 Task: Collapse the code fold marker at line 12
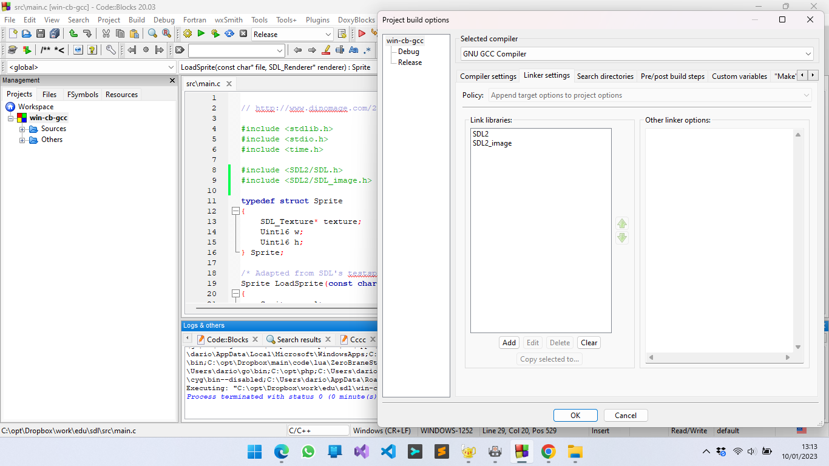[x=235, y=211]
